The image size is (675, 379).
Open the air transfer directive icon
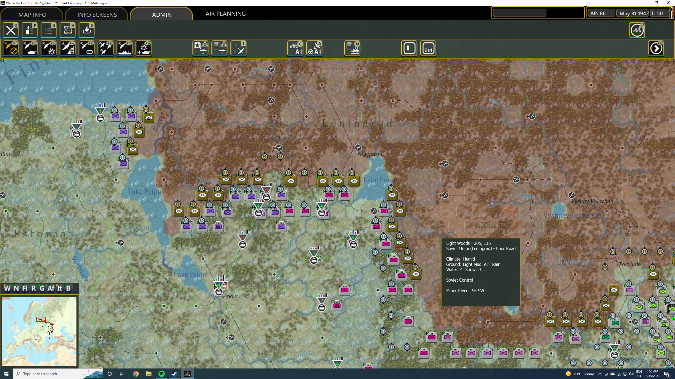point(200,48)
